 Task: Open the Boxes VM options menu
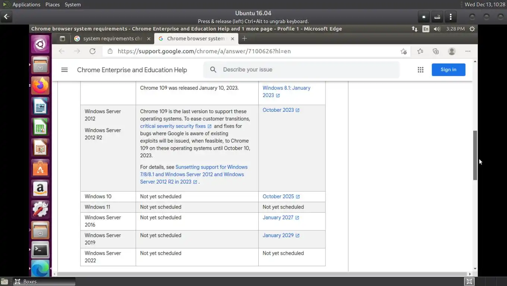tap(451, 17)
